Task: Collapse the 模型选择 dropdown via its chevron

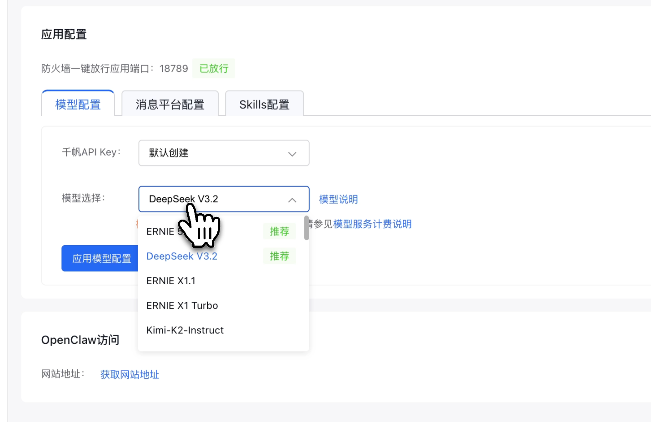Action: (292, 200)
